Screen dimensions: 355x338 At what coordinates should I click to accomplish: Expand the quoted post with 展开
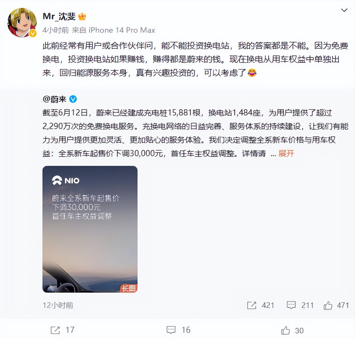(286, 153)
